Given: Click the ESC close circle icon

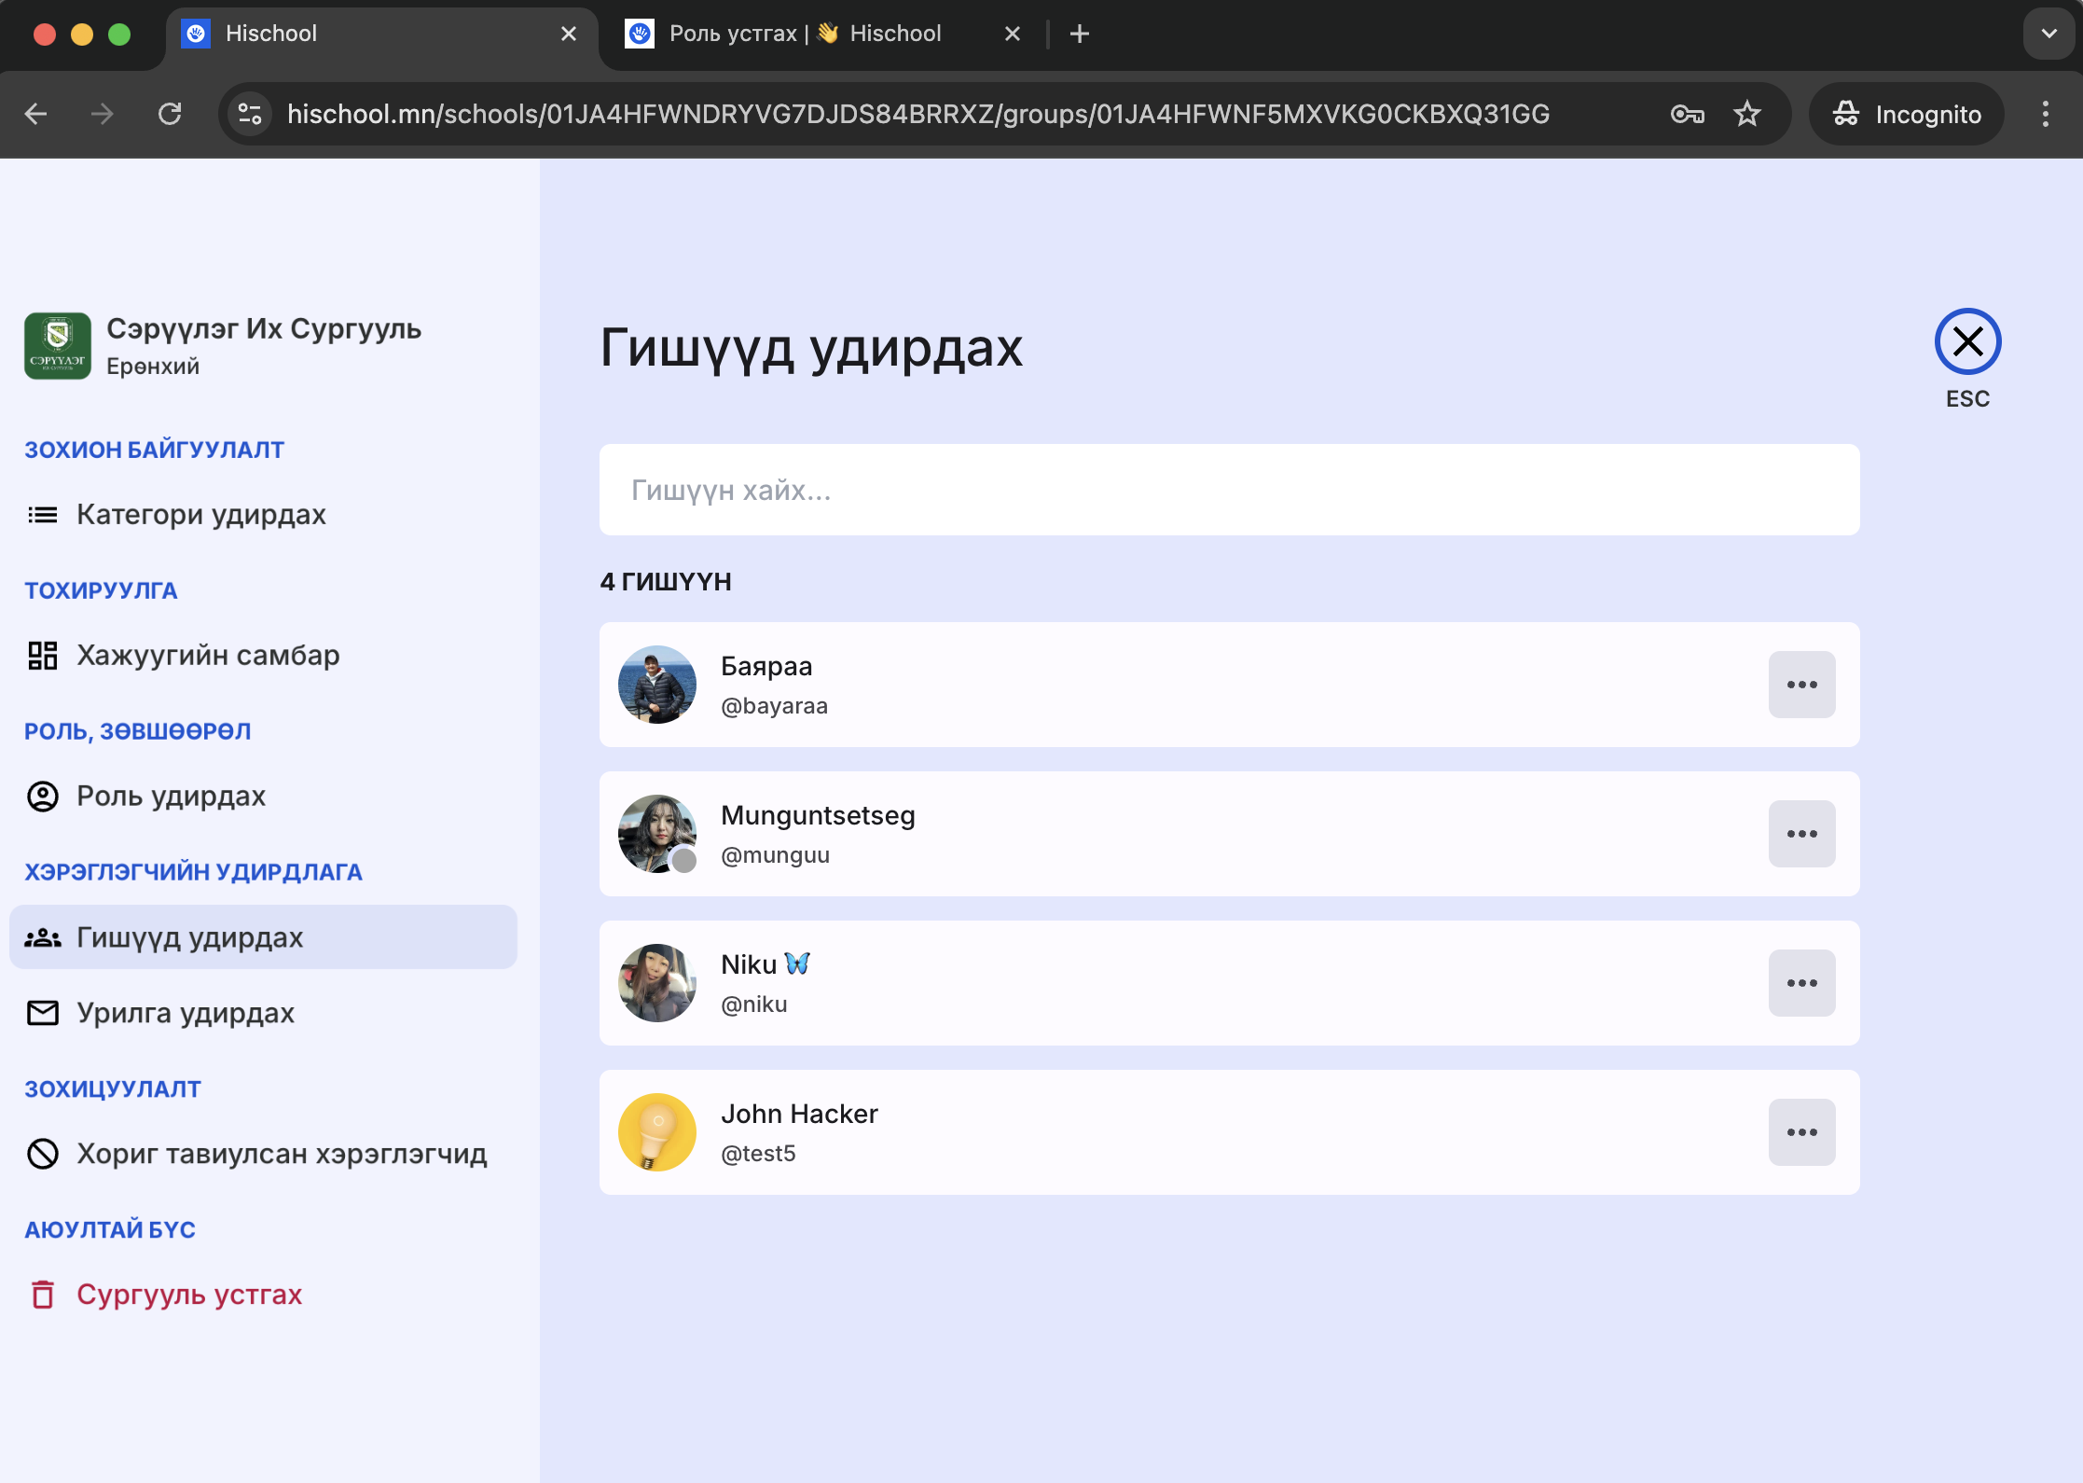Looking at the screenshot, I should click(1967, 341).
